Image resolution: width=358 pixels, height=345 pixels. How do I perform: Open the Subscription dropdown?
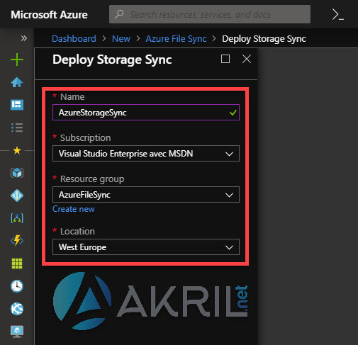click(146, 154)
